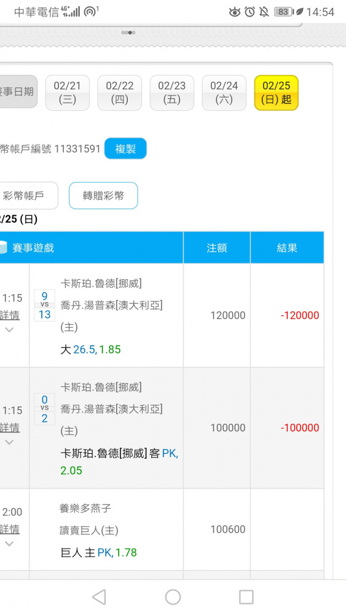Expand chevron under the 9 vs 13 match row
Image resolution: width=346 pixels, height=615 pixels.
(x=9, y=330)
